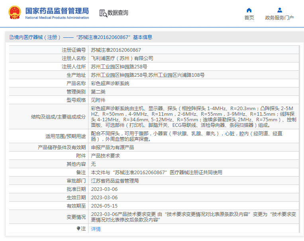Click the national emblem logo
The width and height of the screenshot is (304, 241).
[x=15, y=13]
